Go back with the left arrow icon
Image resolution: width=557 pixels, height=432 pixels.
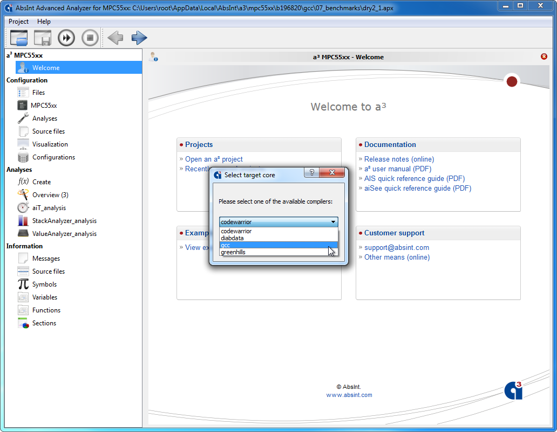tap(115, 38)
